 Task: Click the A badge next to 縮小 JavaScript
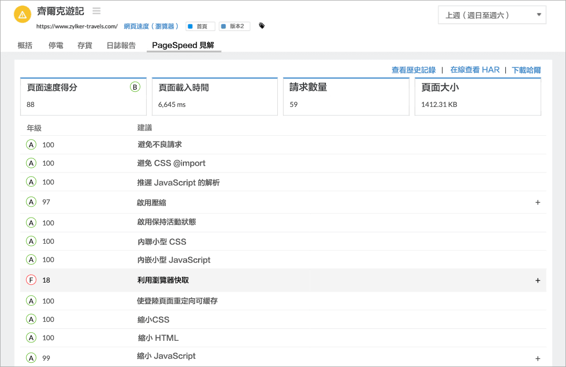pyautogui.click(x=31, y=357)
